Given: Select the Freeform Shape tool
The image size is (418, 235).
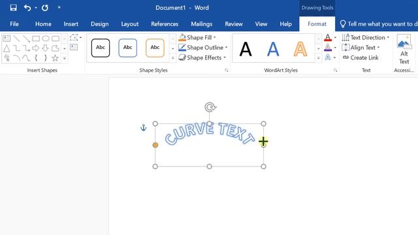Looking at the screenshot, I should (55, 48).
